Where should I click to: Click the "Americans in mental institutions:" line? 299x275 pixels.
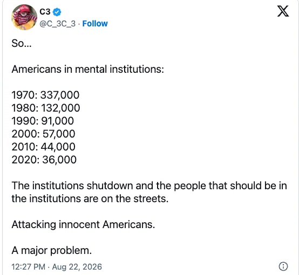(x=88, y=69)
